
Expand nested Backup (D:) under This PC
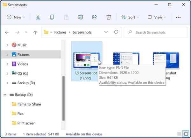tap(7, 83)
